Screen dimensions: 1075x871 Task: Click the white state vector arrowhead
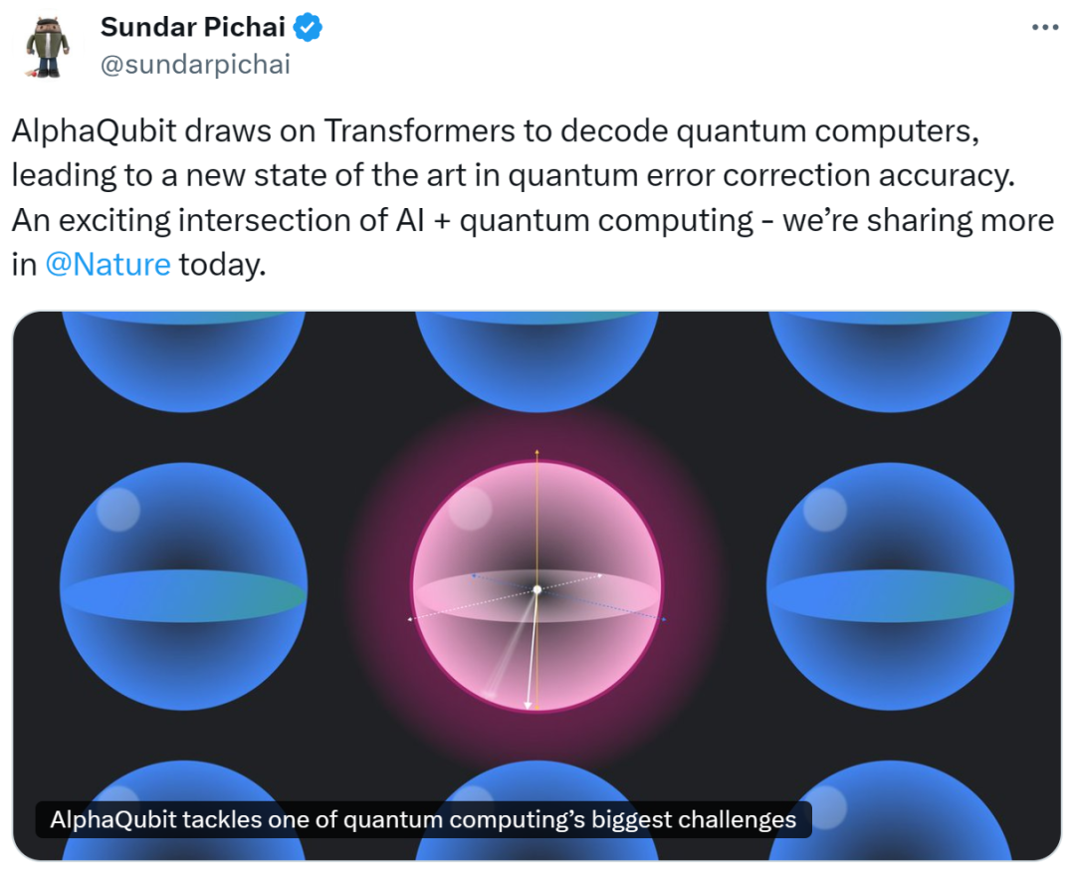tap(528, 705)
